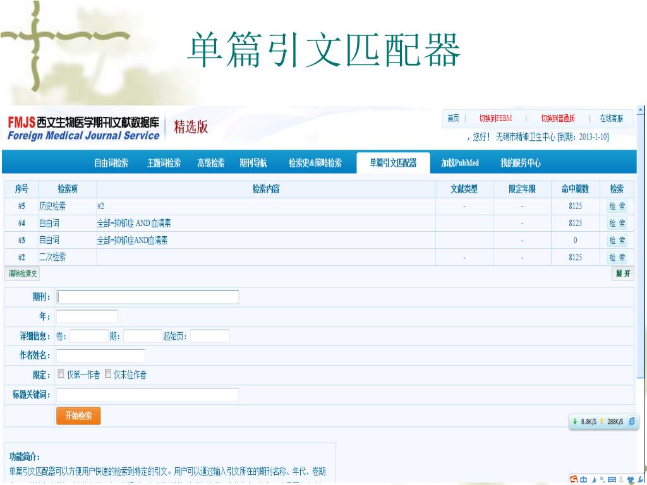Expand history list with 展开 button
The height and width of the screenshot is (485, 647).
pos(622,273)
